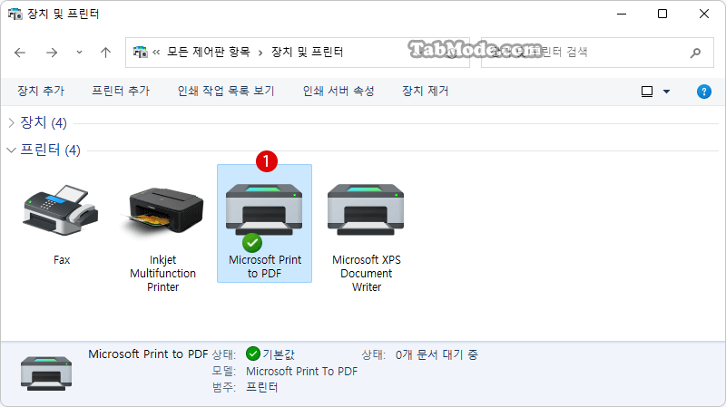726x407 pixels.
Task: Click the 0개 문서 대기 중 status text
Action: (437, 354)
